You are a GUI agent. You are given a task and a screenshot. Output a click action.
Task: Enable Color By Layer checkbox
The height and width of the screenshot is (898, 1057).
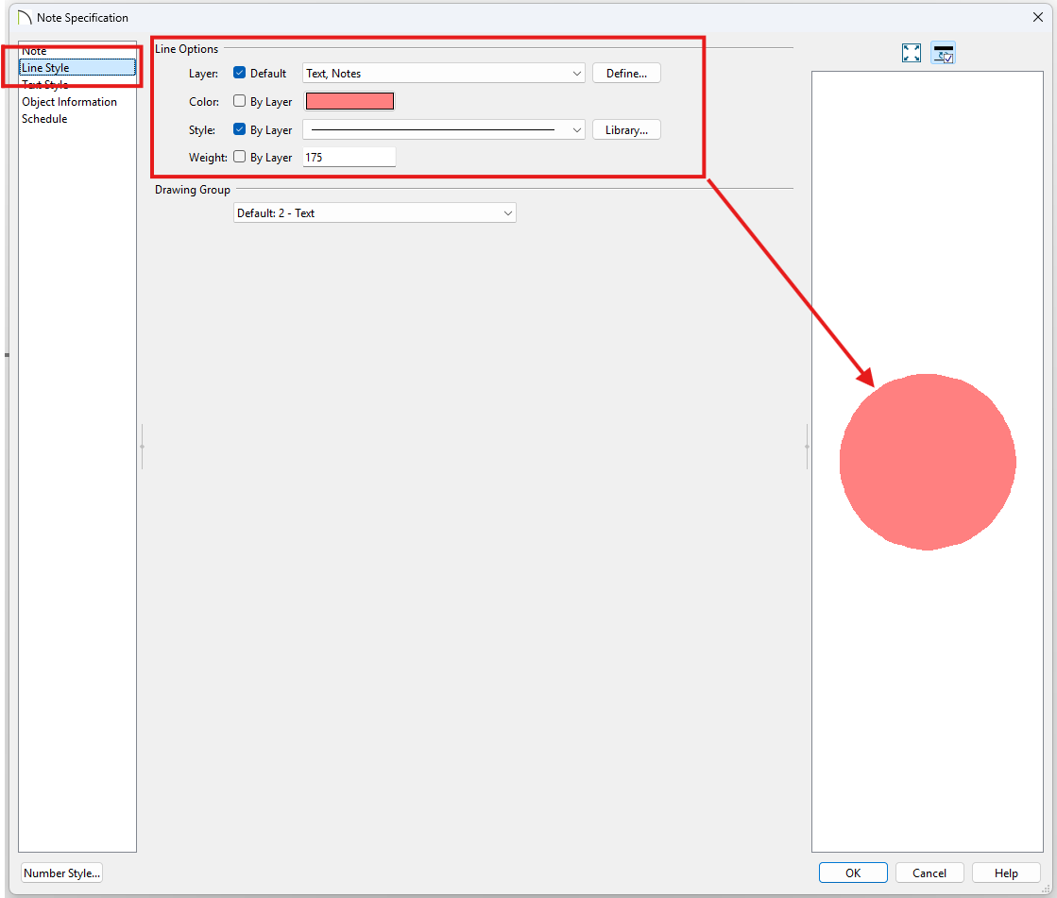coord(239,101)
